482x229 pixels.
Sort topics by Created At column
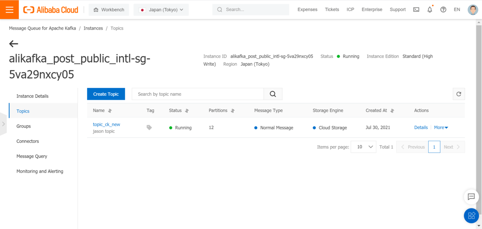click(x=392, y=111)
